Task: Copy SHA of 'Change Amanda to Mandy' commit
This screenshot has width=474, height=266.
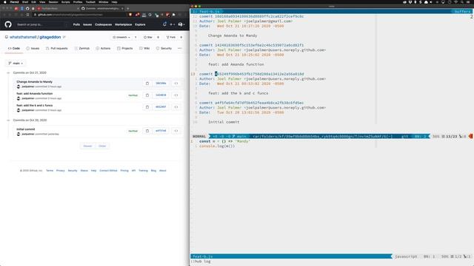Action: (147, 83)
